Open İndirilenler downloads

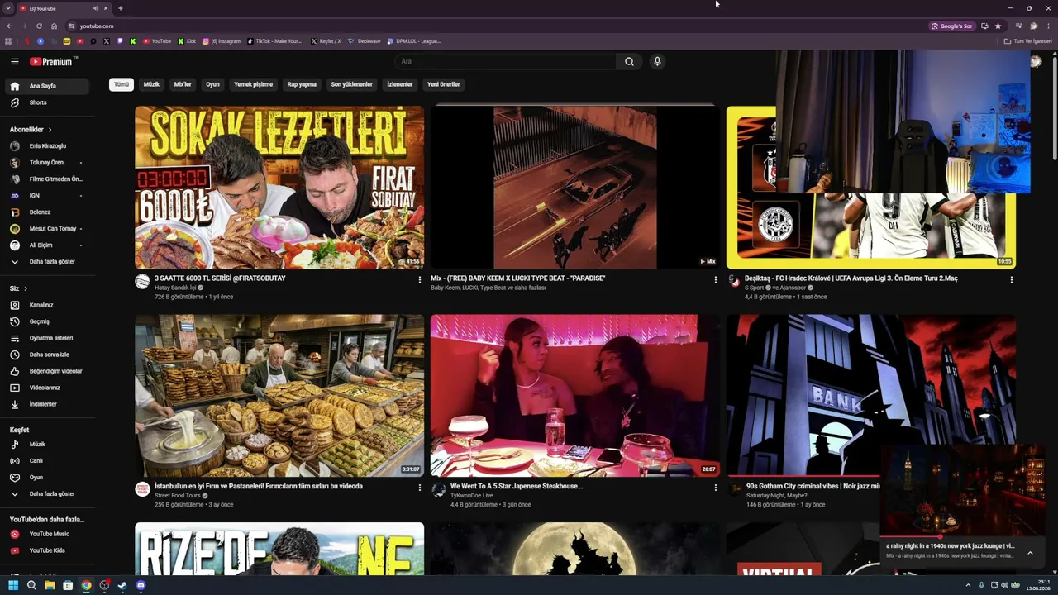[x=46, y=404]
